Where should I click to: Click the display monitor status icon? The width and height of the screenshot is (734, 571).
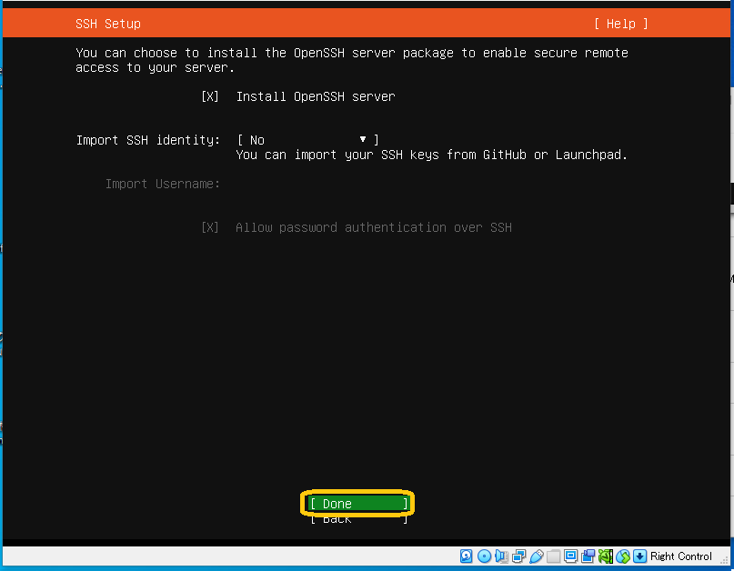570,556
